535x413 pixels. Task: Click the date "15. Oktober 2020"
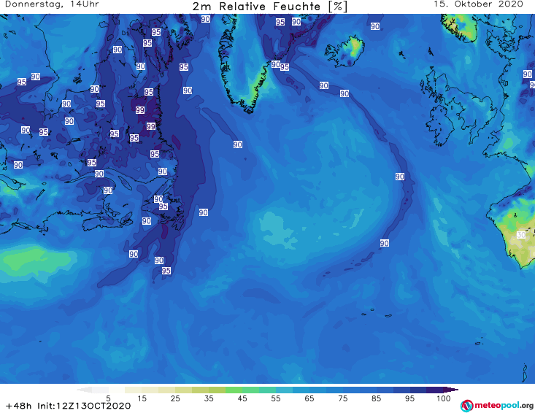click(x=478, y=4)
